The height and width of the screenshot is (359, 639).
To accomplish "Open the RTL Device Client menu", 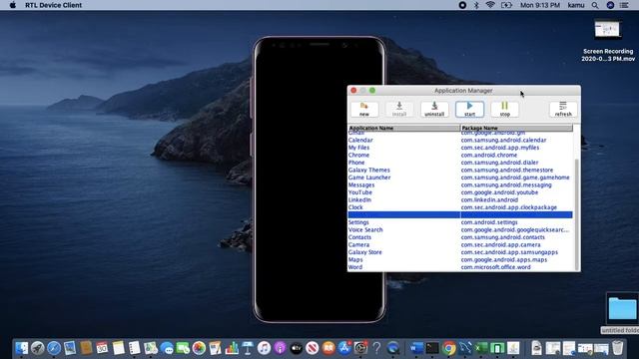I will pos(53,5).
